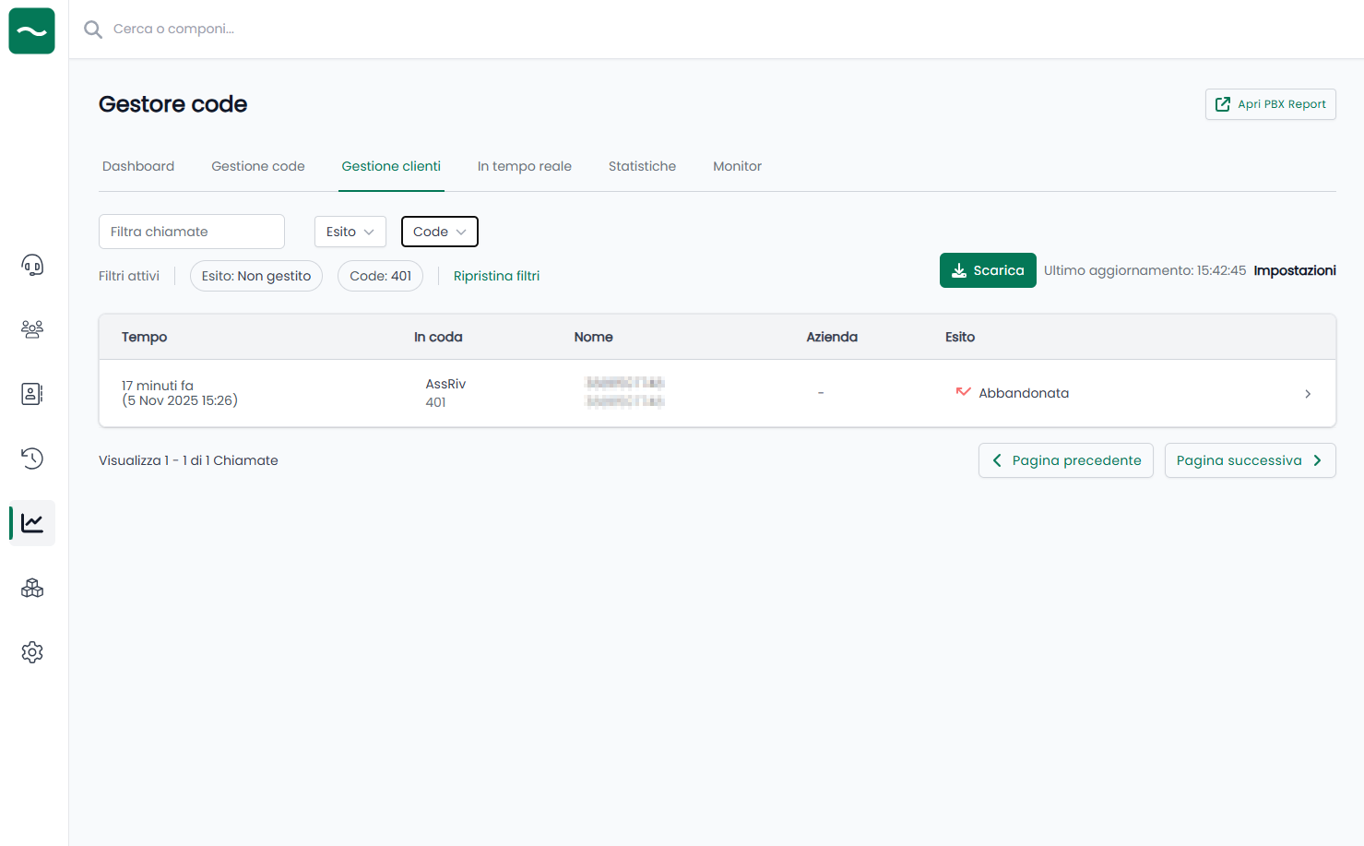The image size is (1364, 846).
Task: Select the analytics chart sidebar icon
Action: pos(32,523)
